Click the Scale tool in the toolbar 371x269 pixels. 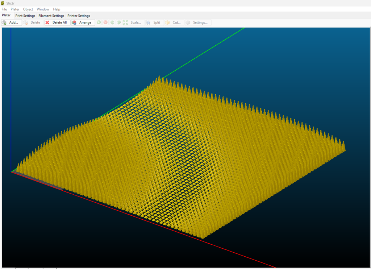pos(132,22)
